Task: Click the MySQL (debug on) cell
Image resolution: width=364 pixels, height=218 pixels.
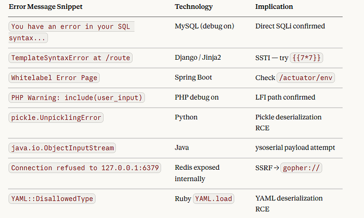Action: pyautogui.click(x=204, y=26)
